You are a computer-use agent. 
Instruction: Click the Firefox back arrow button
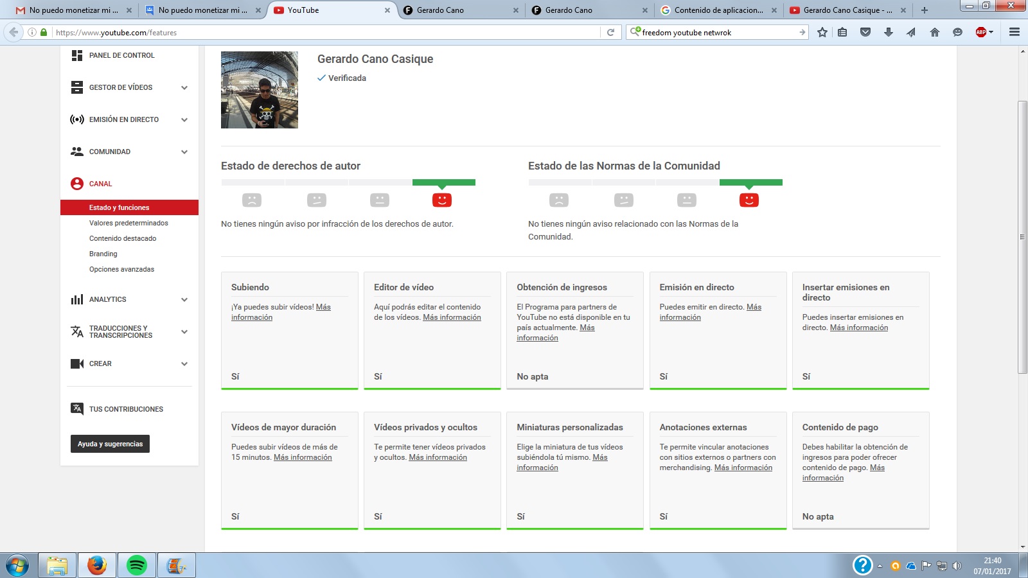[x=13, y=32]
